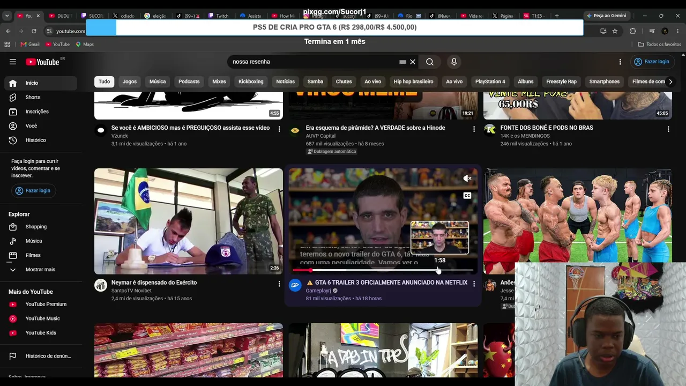Reload the page in browser toolbar

34,31
